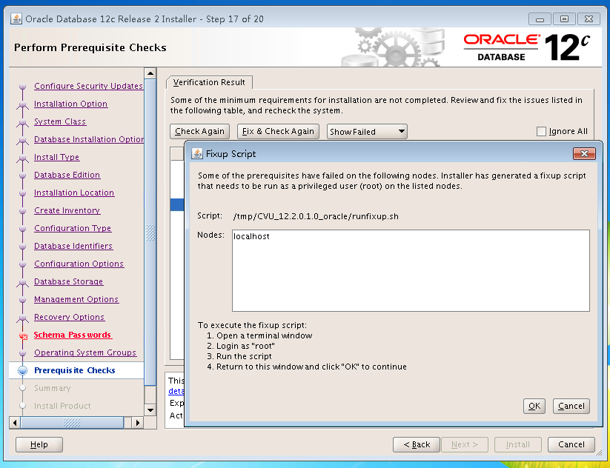Click the Nodes text area showing localhost
Screen dimensions: 610x468
click(411, 270)
